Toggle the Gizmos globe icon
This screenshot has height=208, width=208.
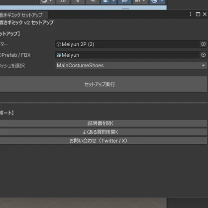[x=154, y=1]
